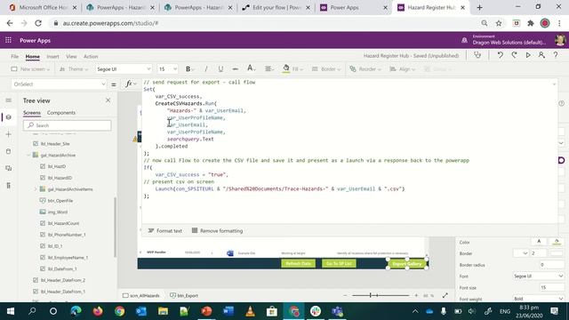Open Font Segoe UI dropdown in properties
Screen dimensions: 569x320
click(x=538, y=276)
